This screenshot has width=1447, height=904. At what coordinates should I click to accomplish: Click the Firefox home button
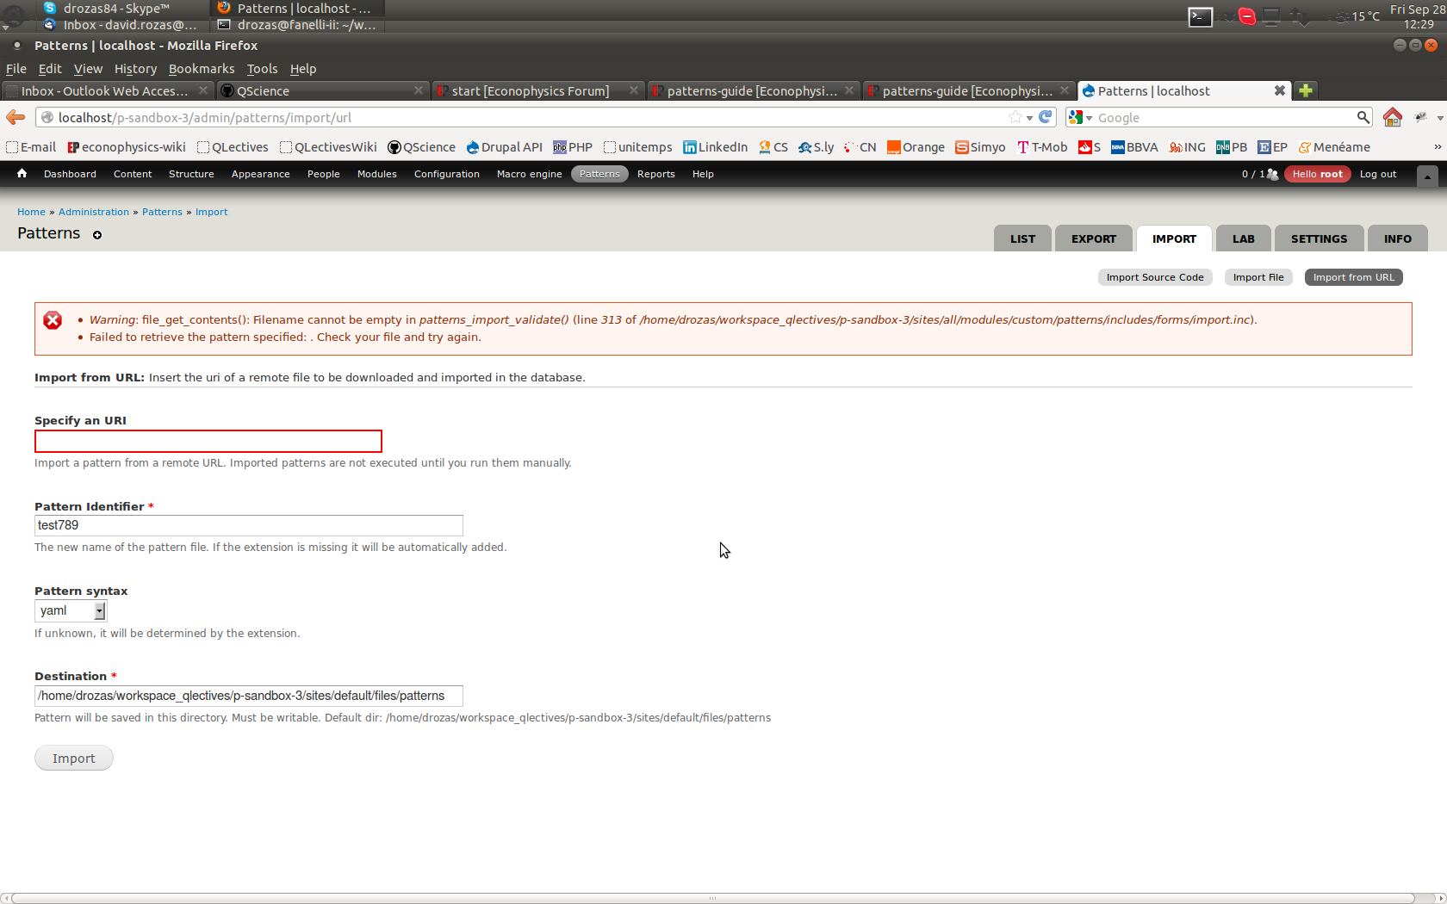tap(1393, 117)
